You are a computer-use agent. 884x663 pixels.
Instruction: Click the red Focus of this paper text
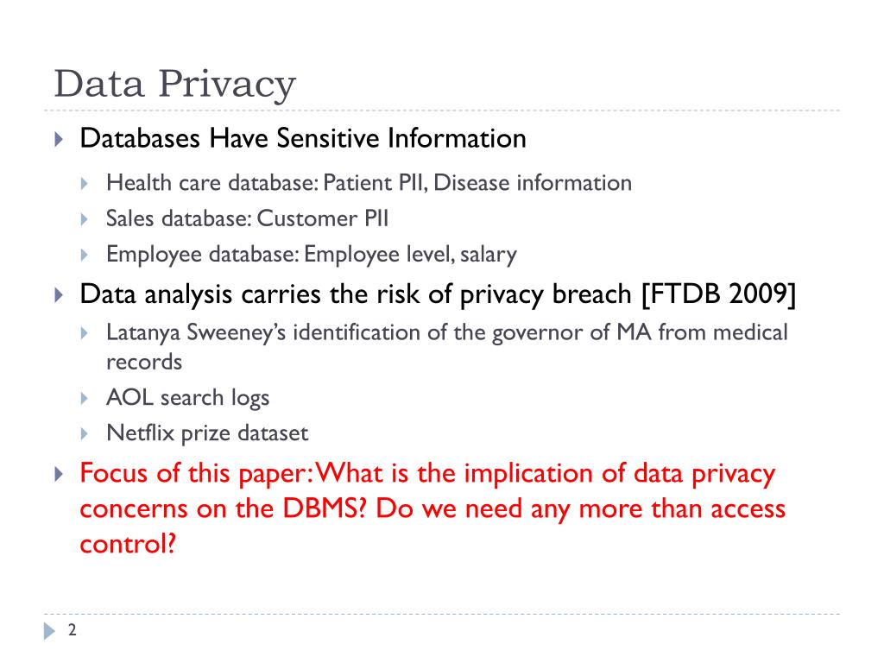point(433,508)
